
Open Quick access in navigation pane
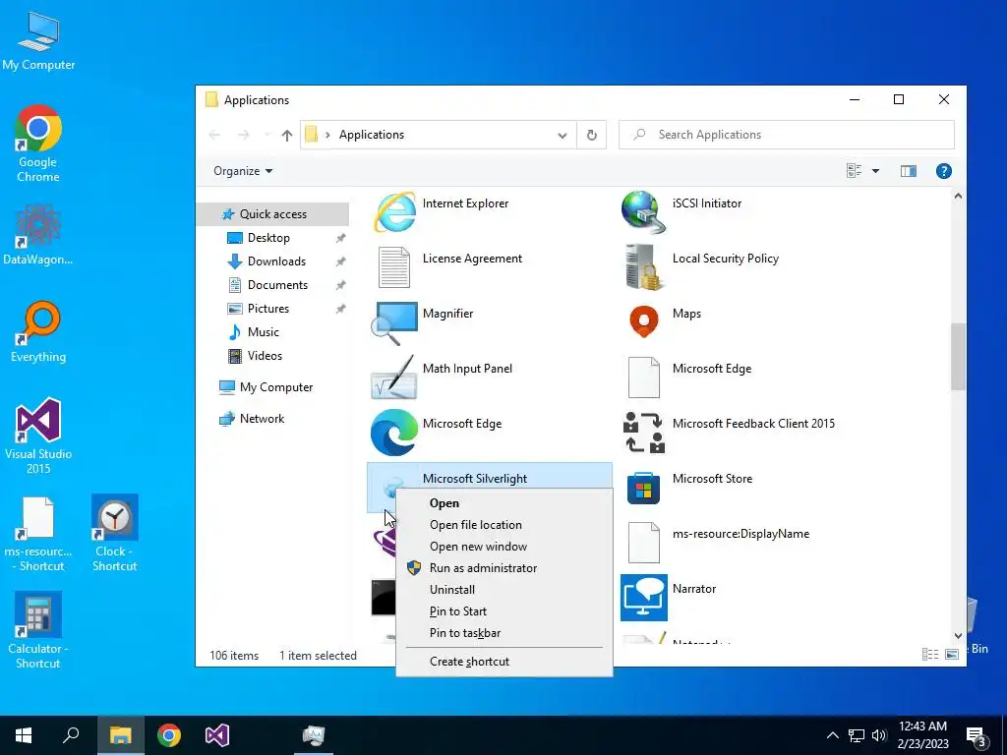coord(273,213)
